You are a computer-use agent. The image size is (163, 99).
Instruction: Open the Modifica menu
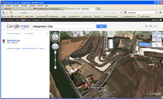[9, 6]
